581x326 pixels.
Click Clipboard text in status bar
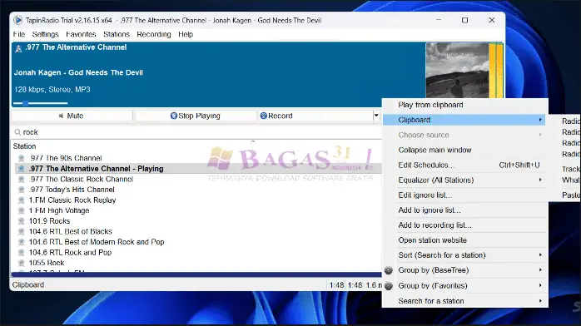point(28,285)
